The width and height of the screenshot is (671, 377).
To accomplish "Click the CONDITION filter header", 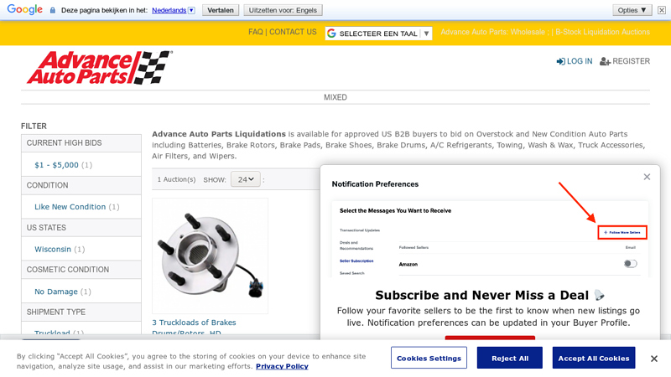I will point(81,185).
